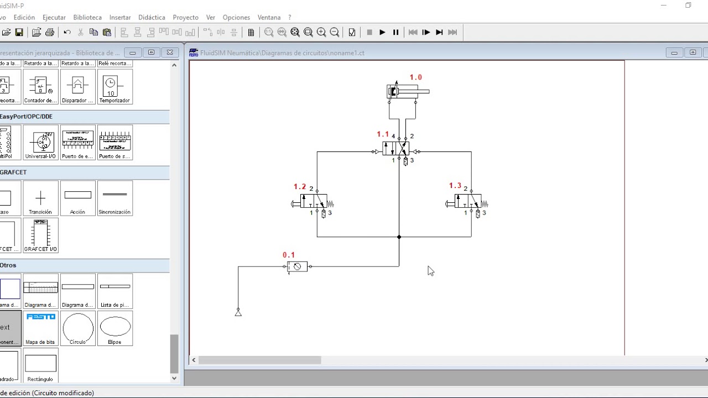The width and height of the screenshot is (708, 398).
Task: Select the Puerto de e... library component
Action: pos(77,143)
